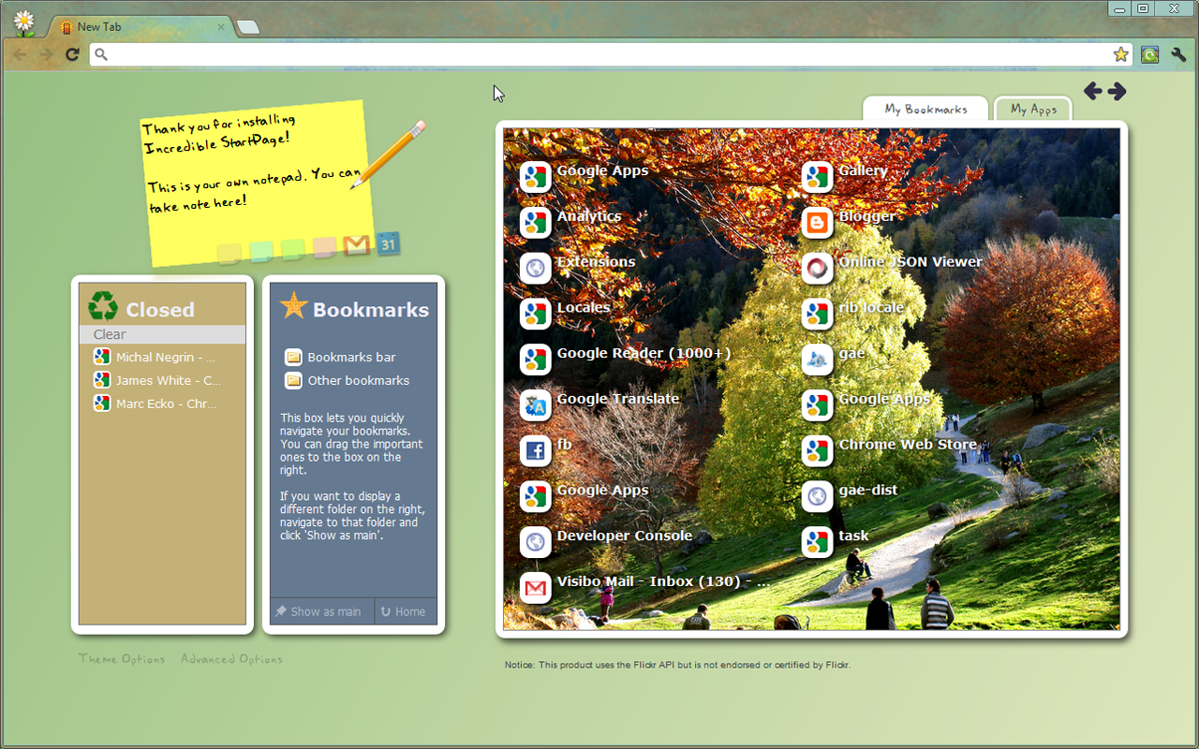Clear the Closed tabs list
This screenshot has width=1199, height=749.
coord(109,333)
